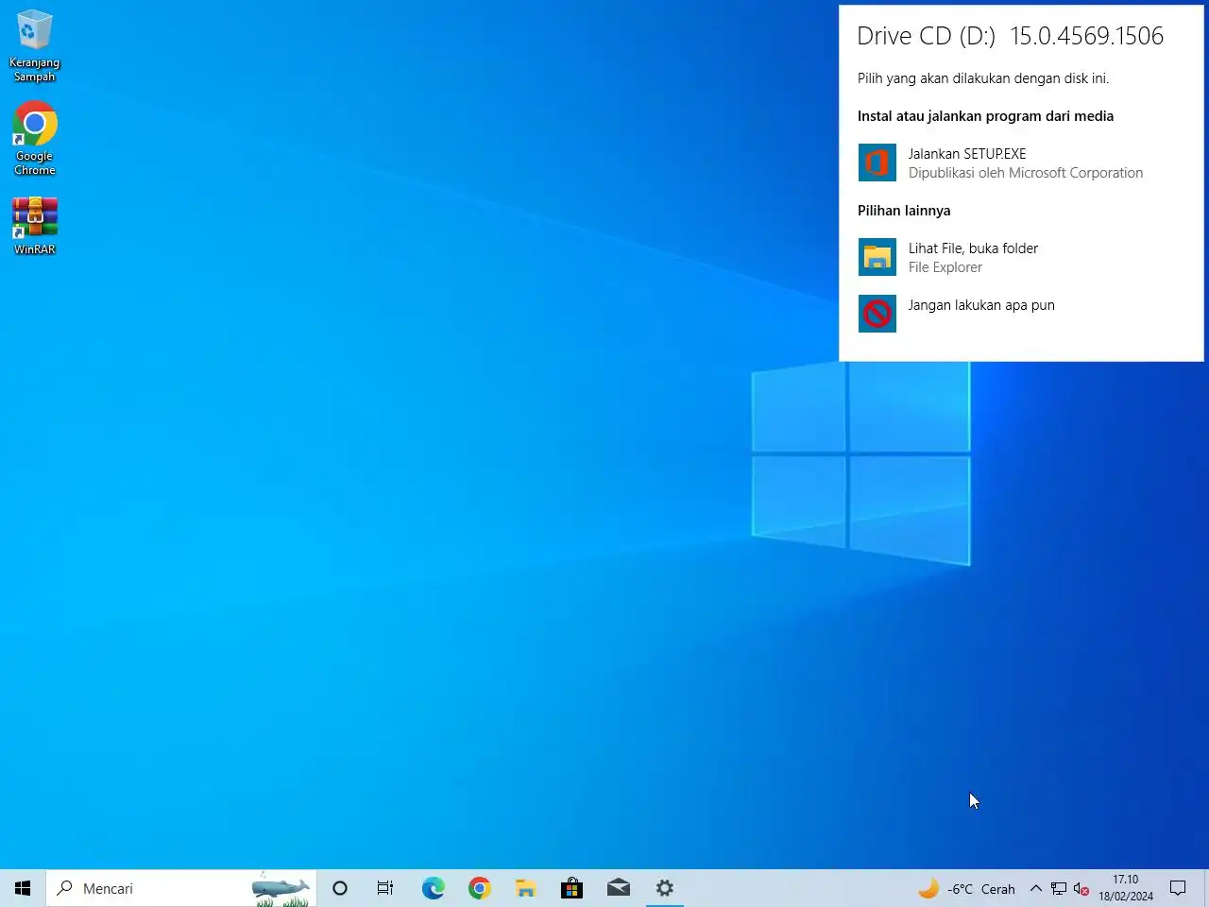
Task: Open the Windows Start menu
Action: (x=23, y=888)
